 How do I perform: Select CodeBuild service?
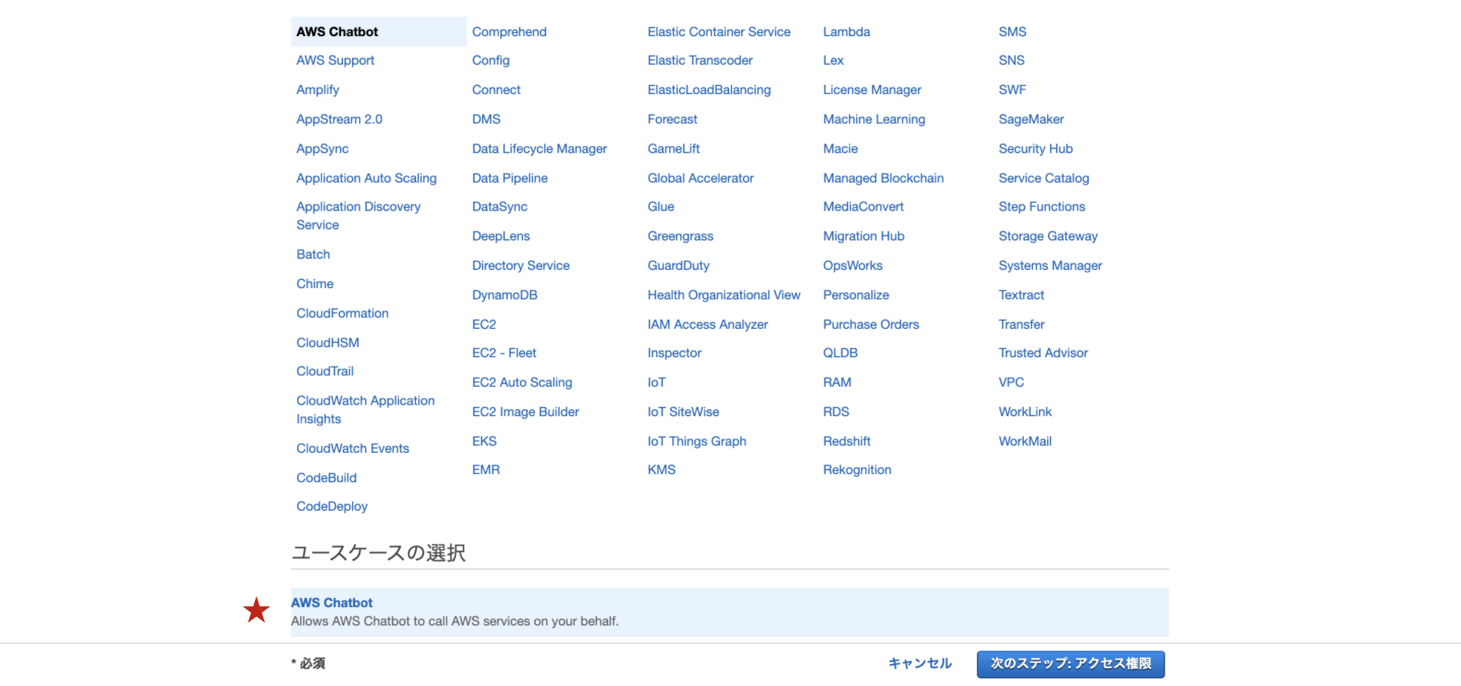point(327,478)
